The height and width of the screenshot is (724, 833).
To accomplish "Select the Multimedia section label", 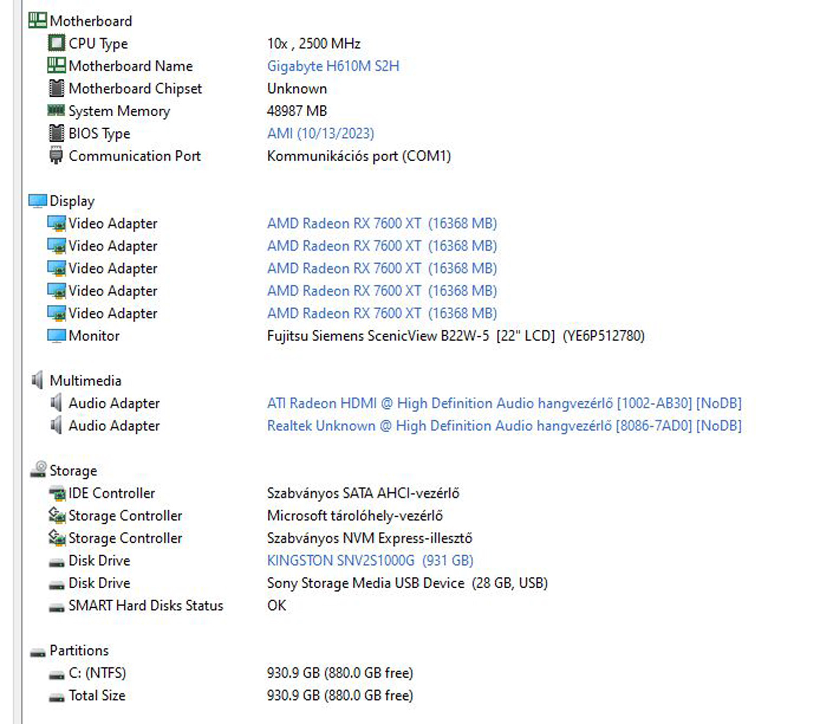I will tap(85, 381).
